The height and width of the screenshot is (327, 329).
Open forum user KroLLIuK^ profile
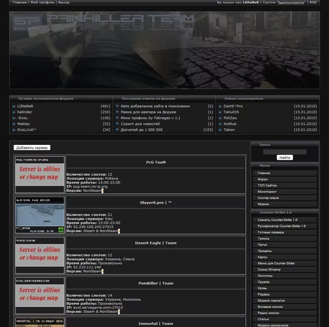(x=27, y=130)
